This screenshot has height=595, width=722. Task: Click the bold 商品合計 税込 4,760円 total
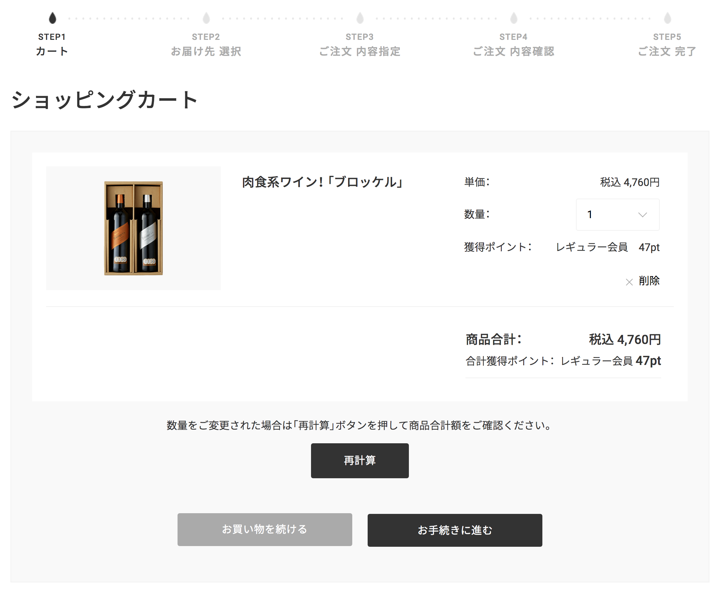[x=625, y=339]
